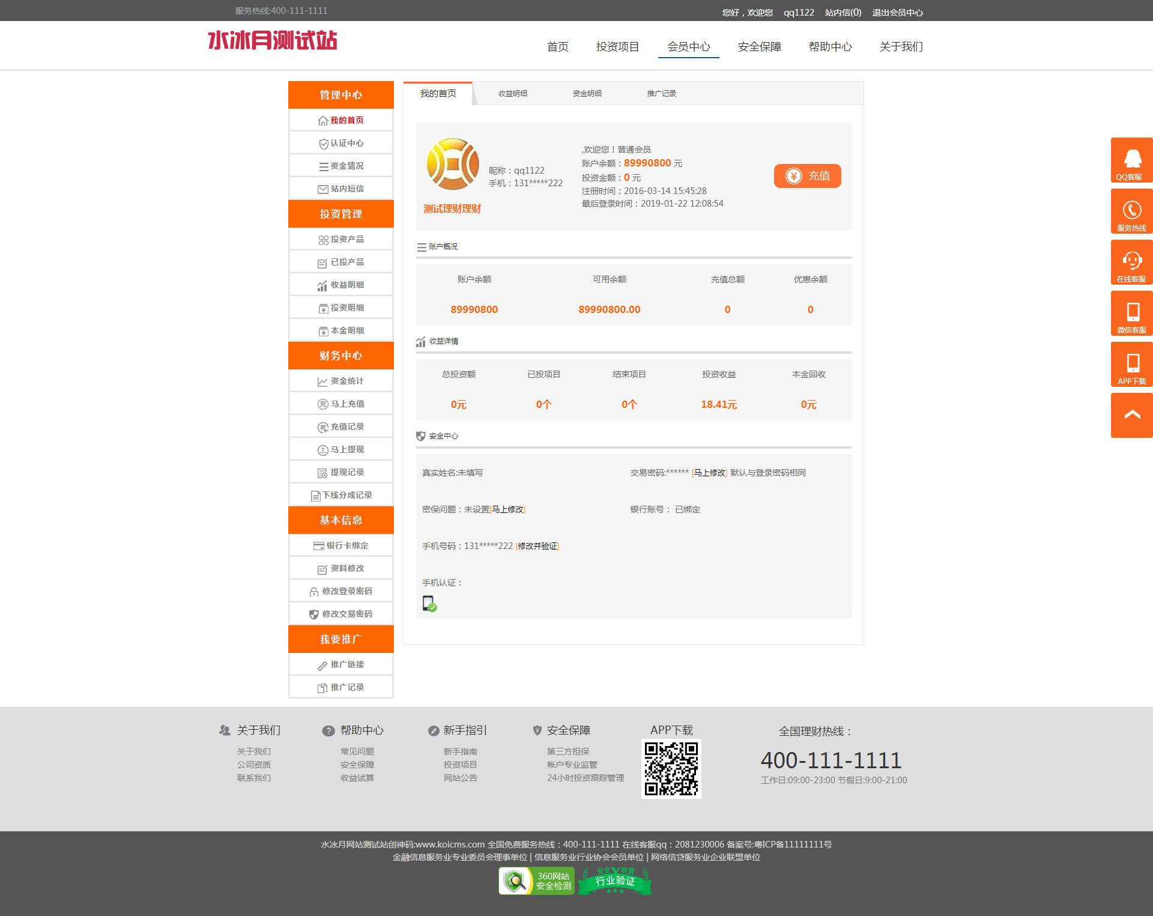The image size is (1153, 916).
Task: Click card icon beside 银行卡绑定
Action: (x=318, y=546)
